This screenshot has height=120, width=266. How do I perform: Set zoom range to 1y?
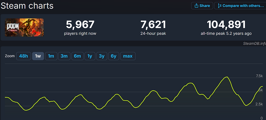coord(90,56)
